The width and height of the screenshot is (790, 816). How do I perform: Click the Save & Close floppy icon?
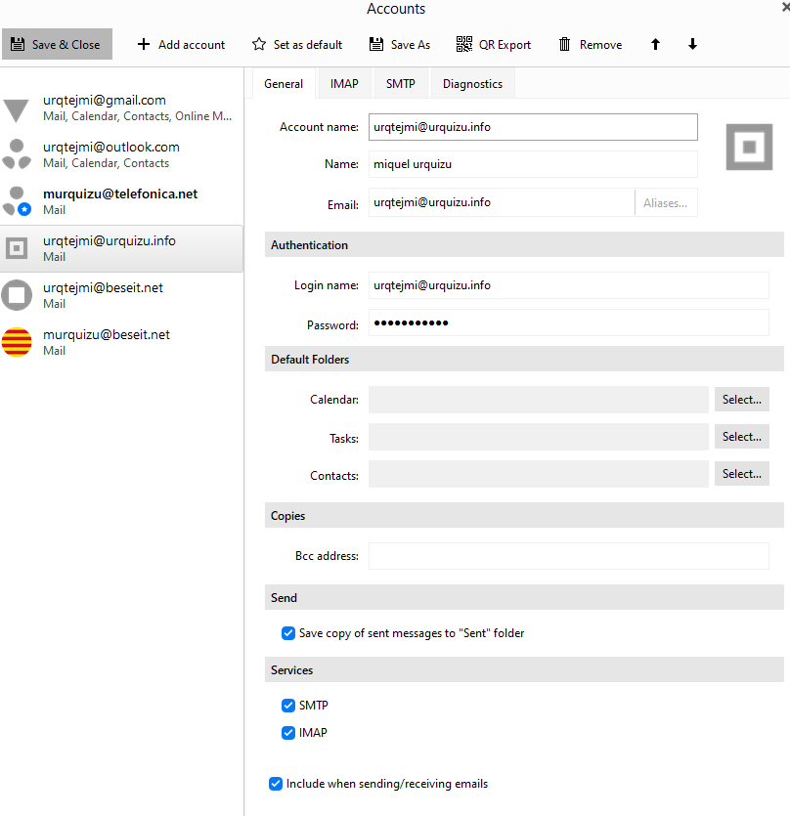(x=18, y=45)
